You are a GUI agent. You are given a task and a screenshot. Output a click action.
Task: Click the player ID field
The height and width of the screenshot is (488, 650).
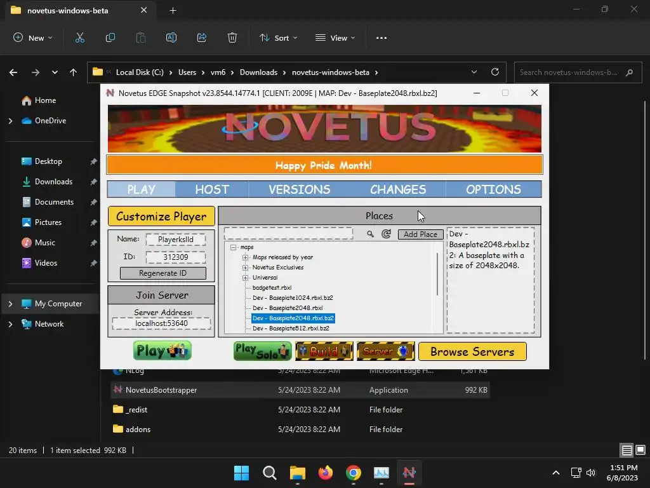[176, 257]
